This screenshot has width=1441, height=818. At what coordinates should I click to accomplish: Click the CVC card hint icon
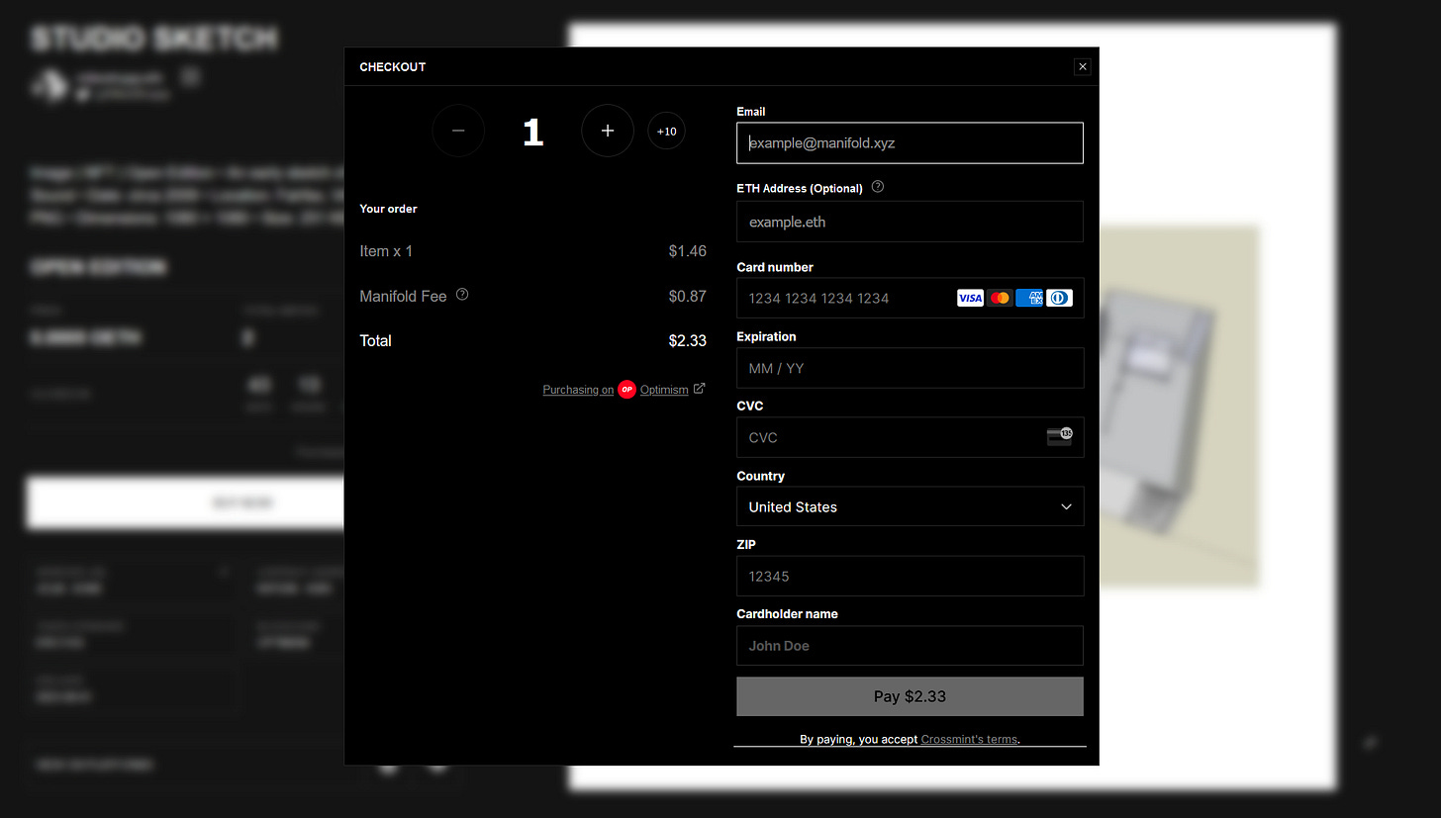[1060, 436]
